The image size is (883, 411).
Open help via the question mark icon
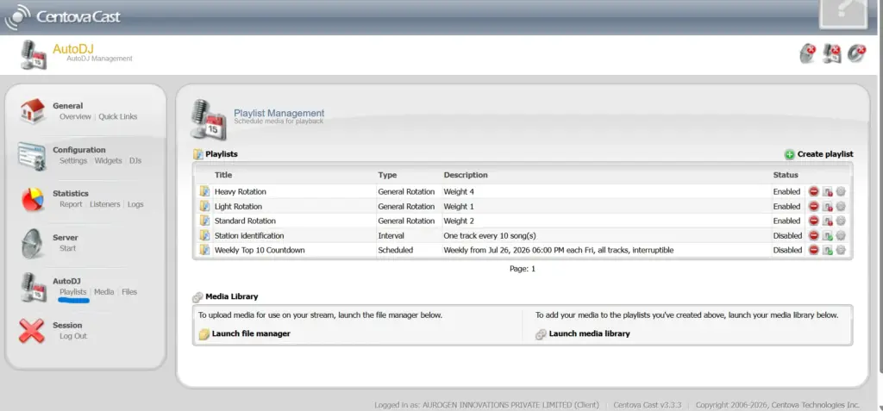843,13
